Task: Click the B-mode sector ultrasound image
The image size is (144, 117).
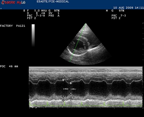Action: [x=86, y=44]
